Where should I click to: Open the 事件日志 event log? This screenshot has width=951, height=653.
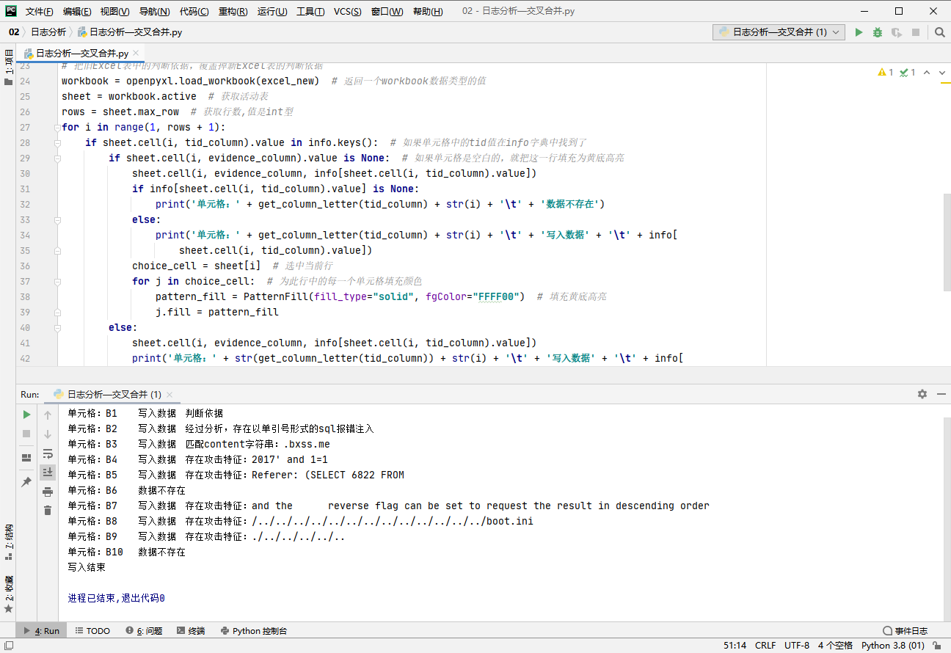click(x=906, y=631)
